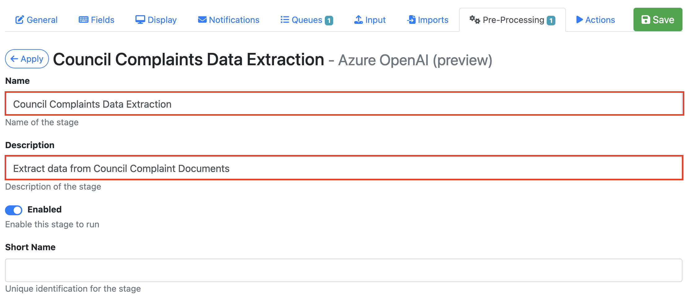Switch to the Fields tab

(102, 20)
